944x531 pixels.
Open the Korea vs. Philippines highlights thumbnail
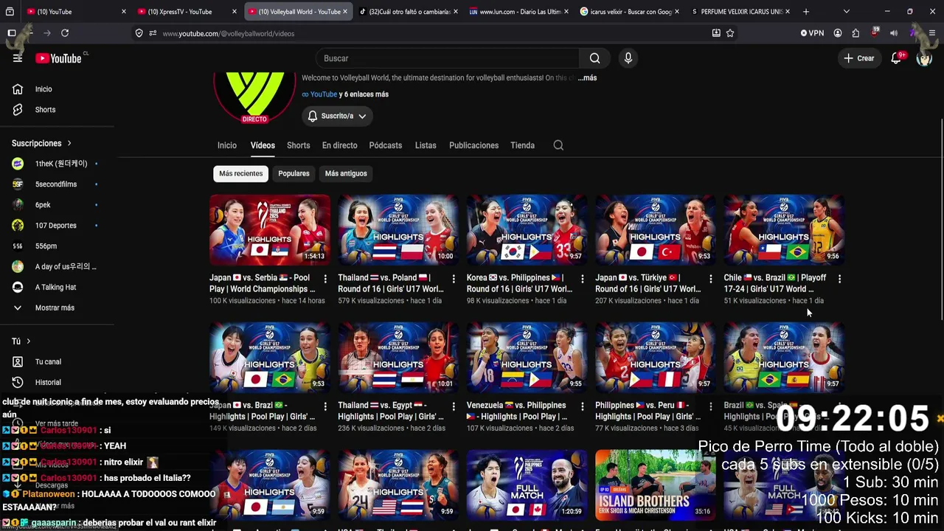click(527, 230)
